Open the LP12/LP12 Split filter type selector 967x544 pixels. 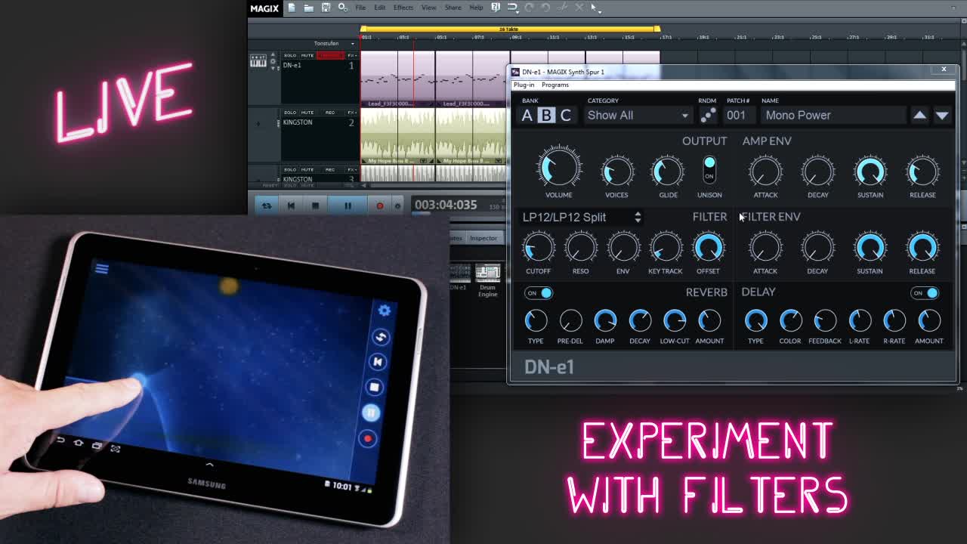pos(581,217)
